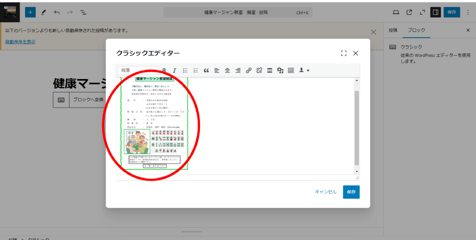Toggle italic formatting in classic editor
This screenshot has height=240, width=476.
174,70
